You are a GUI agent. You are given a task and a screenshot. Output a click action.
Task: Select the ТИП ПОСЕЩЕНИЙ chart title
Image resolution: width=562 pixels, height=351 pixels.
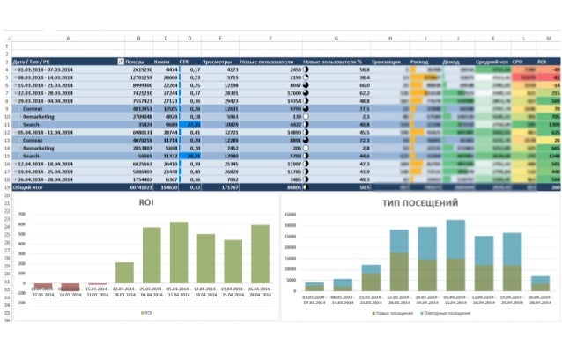[420, 203]
